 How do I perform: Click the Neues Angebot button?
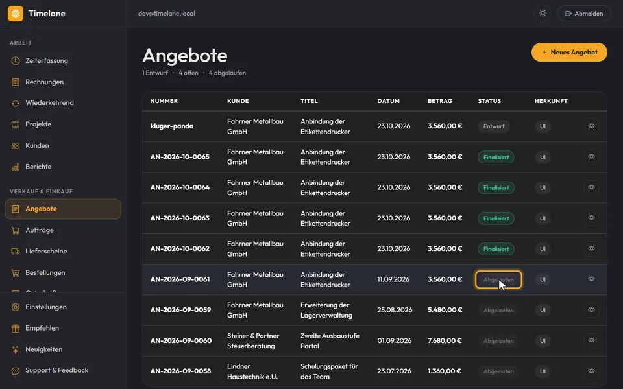click(569, 53)
